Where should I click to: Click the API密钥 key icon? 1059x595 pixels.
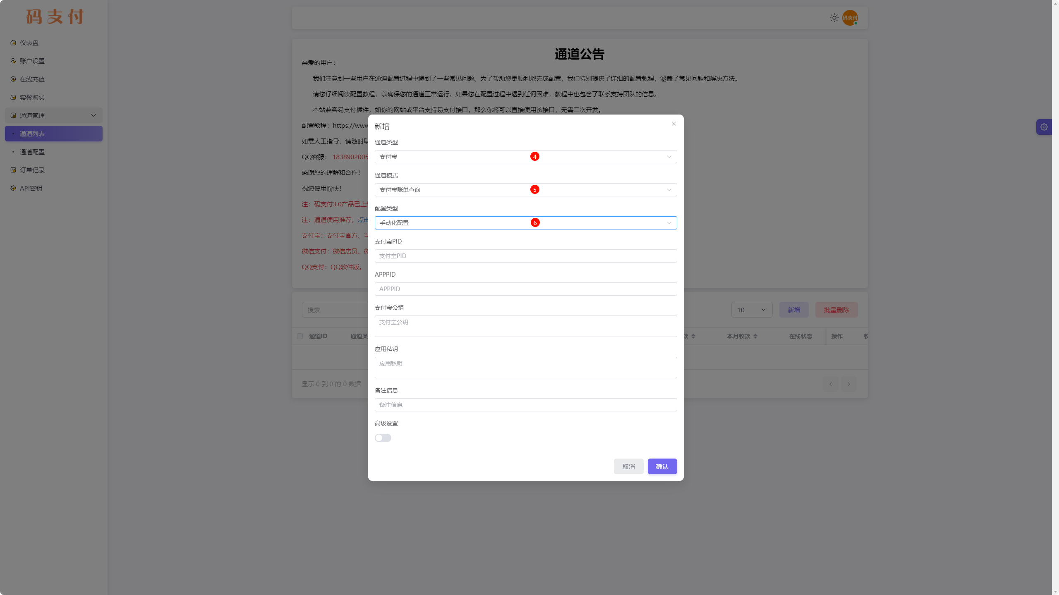point(13,188)
